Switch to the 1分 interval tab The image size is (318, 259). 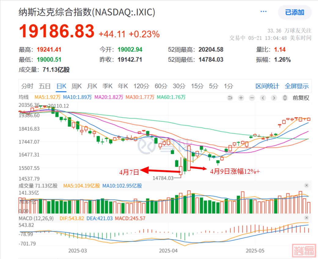[x=228, y=86]
